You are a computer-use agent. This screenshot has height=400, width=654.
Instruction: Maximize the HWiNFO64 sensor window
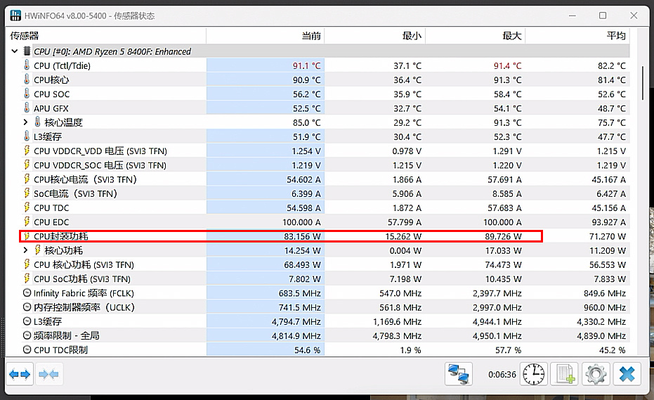click(603, 15)
